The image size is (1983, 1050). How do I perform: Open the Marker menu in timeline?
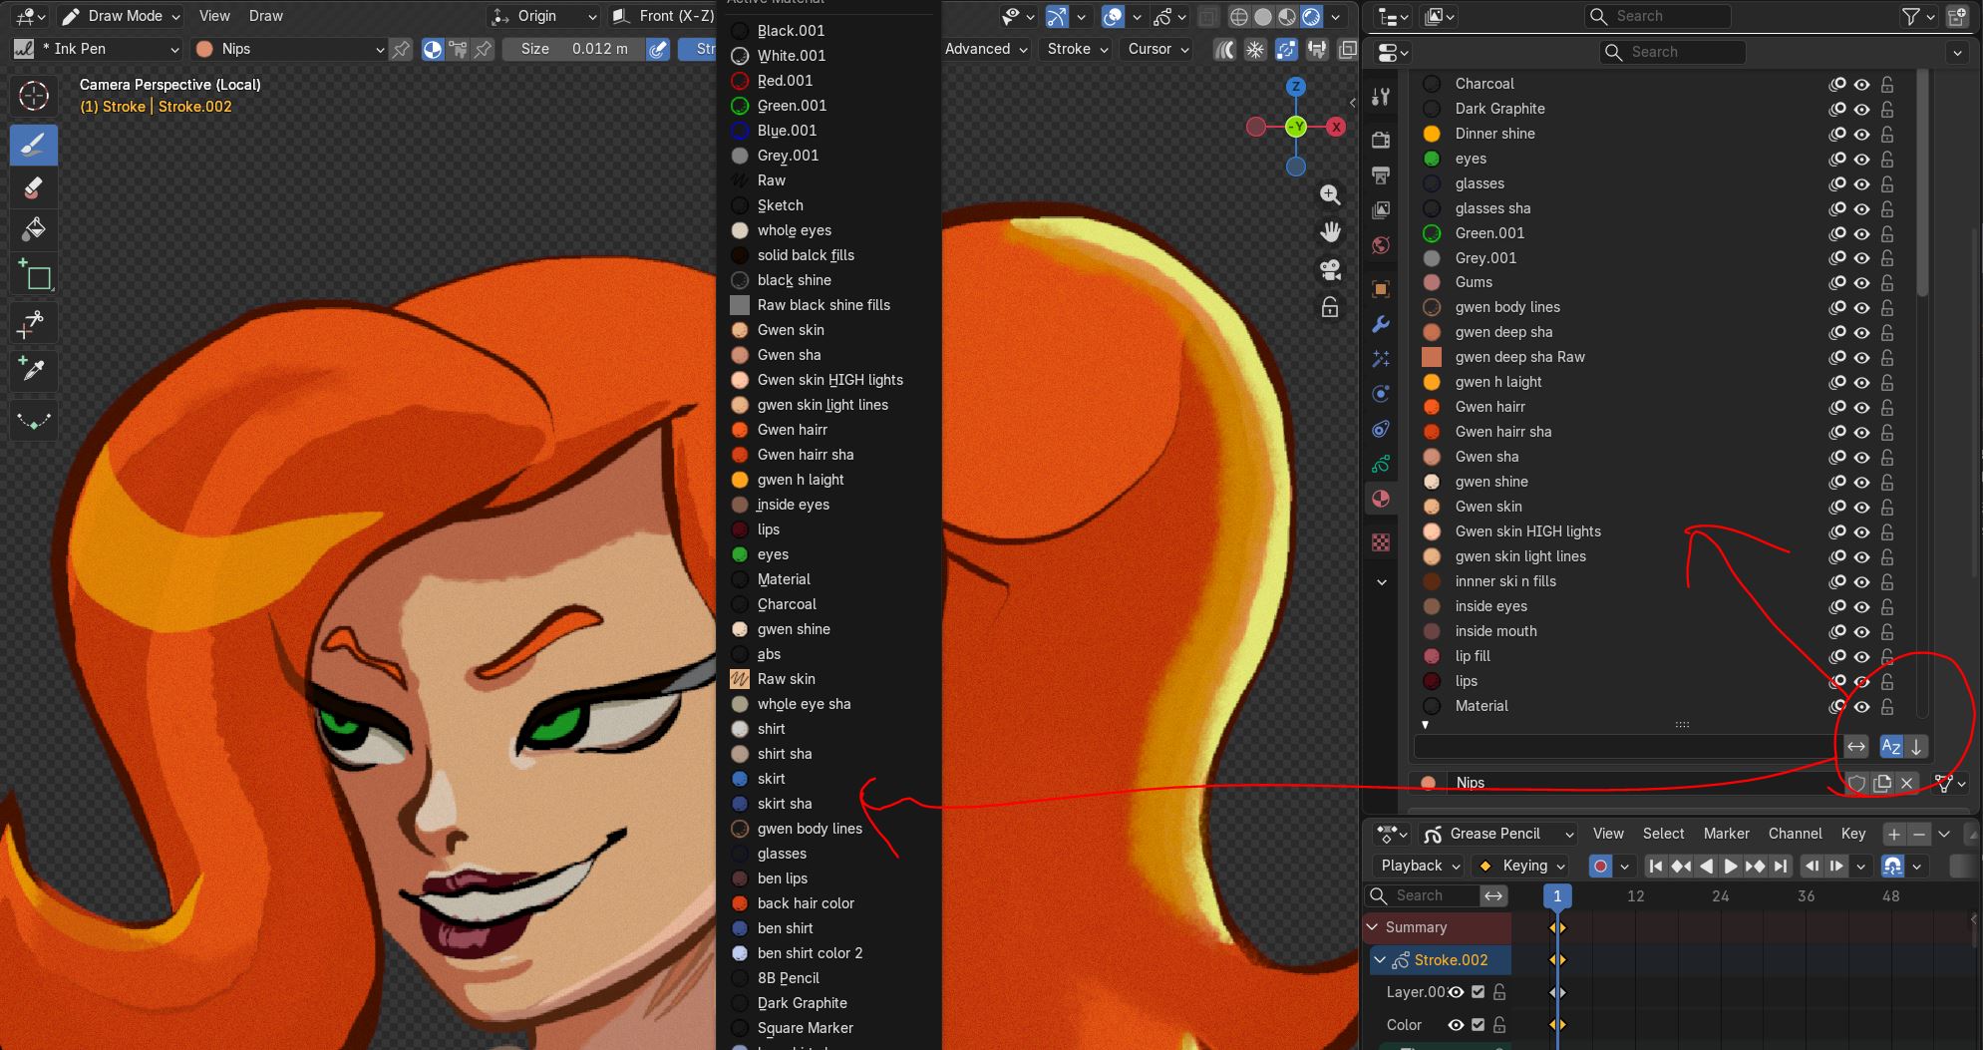(x=1726, y=834)
